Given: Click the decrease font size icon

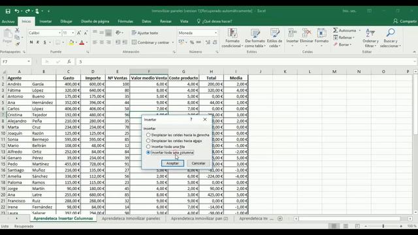Looking at the screenshot, I should [x=86, y=33].
